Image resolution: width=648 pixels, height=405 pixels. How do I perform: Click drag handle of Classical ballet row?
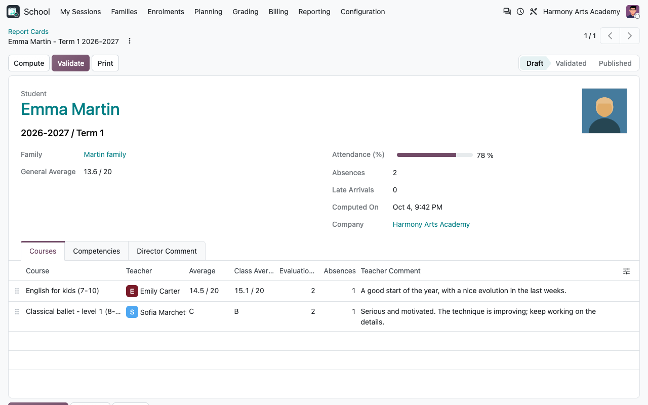(17, 312)
